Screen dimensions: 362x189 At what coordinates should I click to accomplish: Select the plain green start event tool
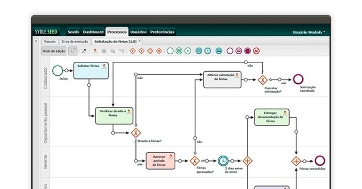tap(170, 51)
